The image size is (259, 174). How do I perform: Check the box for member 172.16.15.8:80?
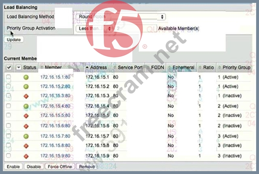tap(9, 145)
